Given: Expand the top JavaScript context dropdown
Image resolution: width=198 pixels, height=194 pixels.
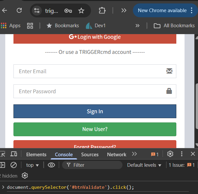Looking at the screenshot, I should [33, 165].
